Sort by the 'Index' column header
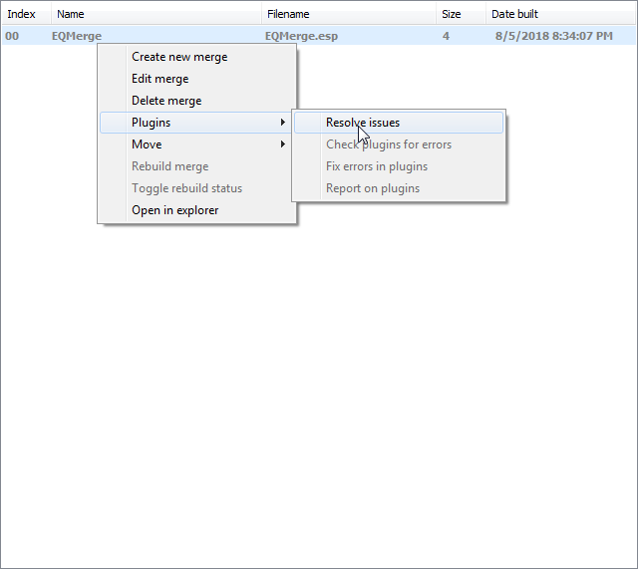638x569 pixels. point(27,14)
